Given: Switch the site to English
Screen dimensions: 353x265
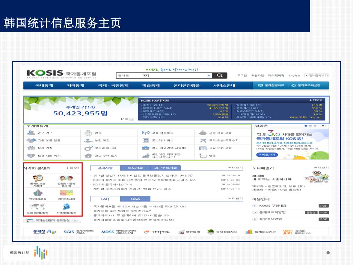Looking at the screenshot, I should pos(294,76).
